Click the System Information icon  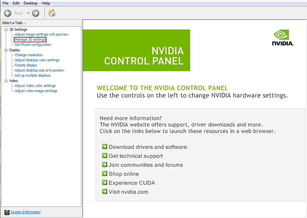pyautogui.click(x=7, y=212)
